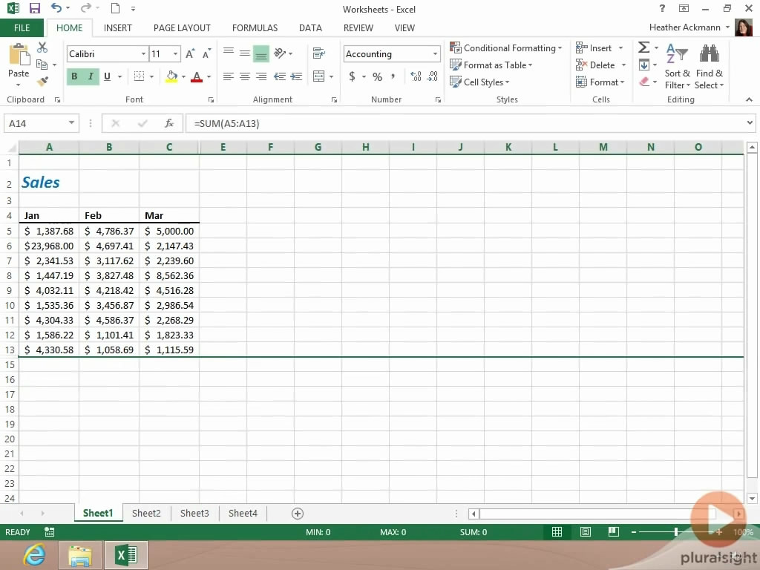The width and height of the screenshot is (760, 570).
Task: Toggle Center horizontal alignment
Action: pos(245,76)
